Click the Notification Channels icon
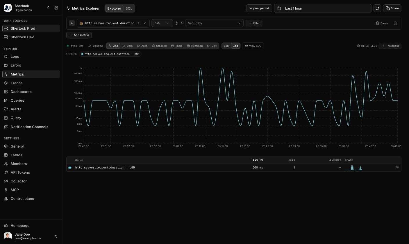This screenshot has height=244, width=409. tap(6, 127)
